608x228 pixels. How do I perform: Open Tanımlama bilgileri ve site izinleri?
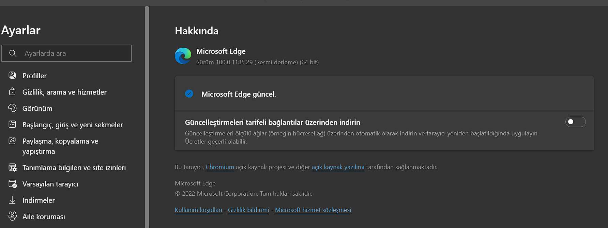point(12,167)
